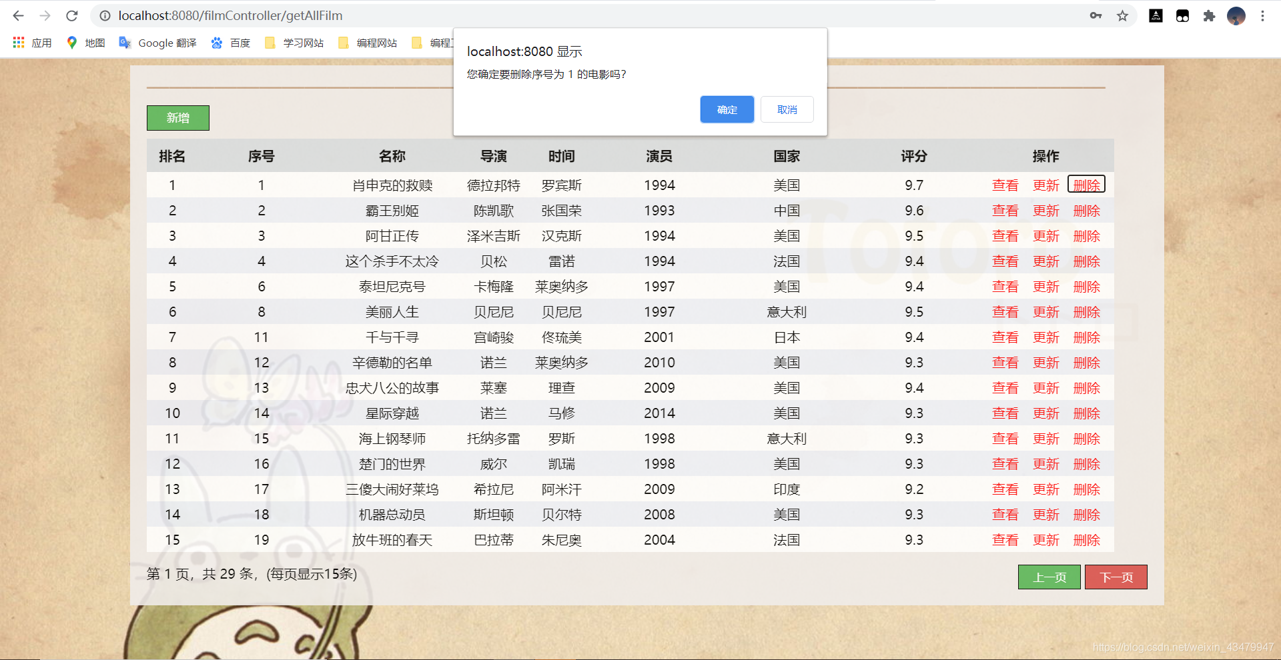
Task: Click 删除 for 泰坦尼克号
Action: [1086, 287]
